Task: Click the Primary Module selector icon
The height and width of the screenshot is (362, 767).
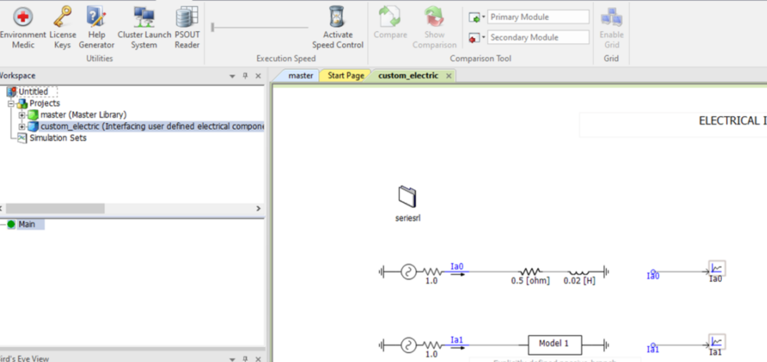Action: coord(474,17)
